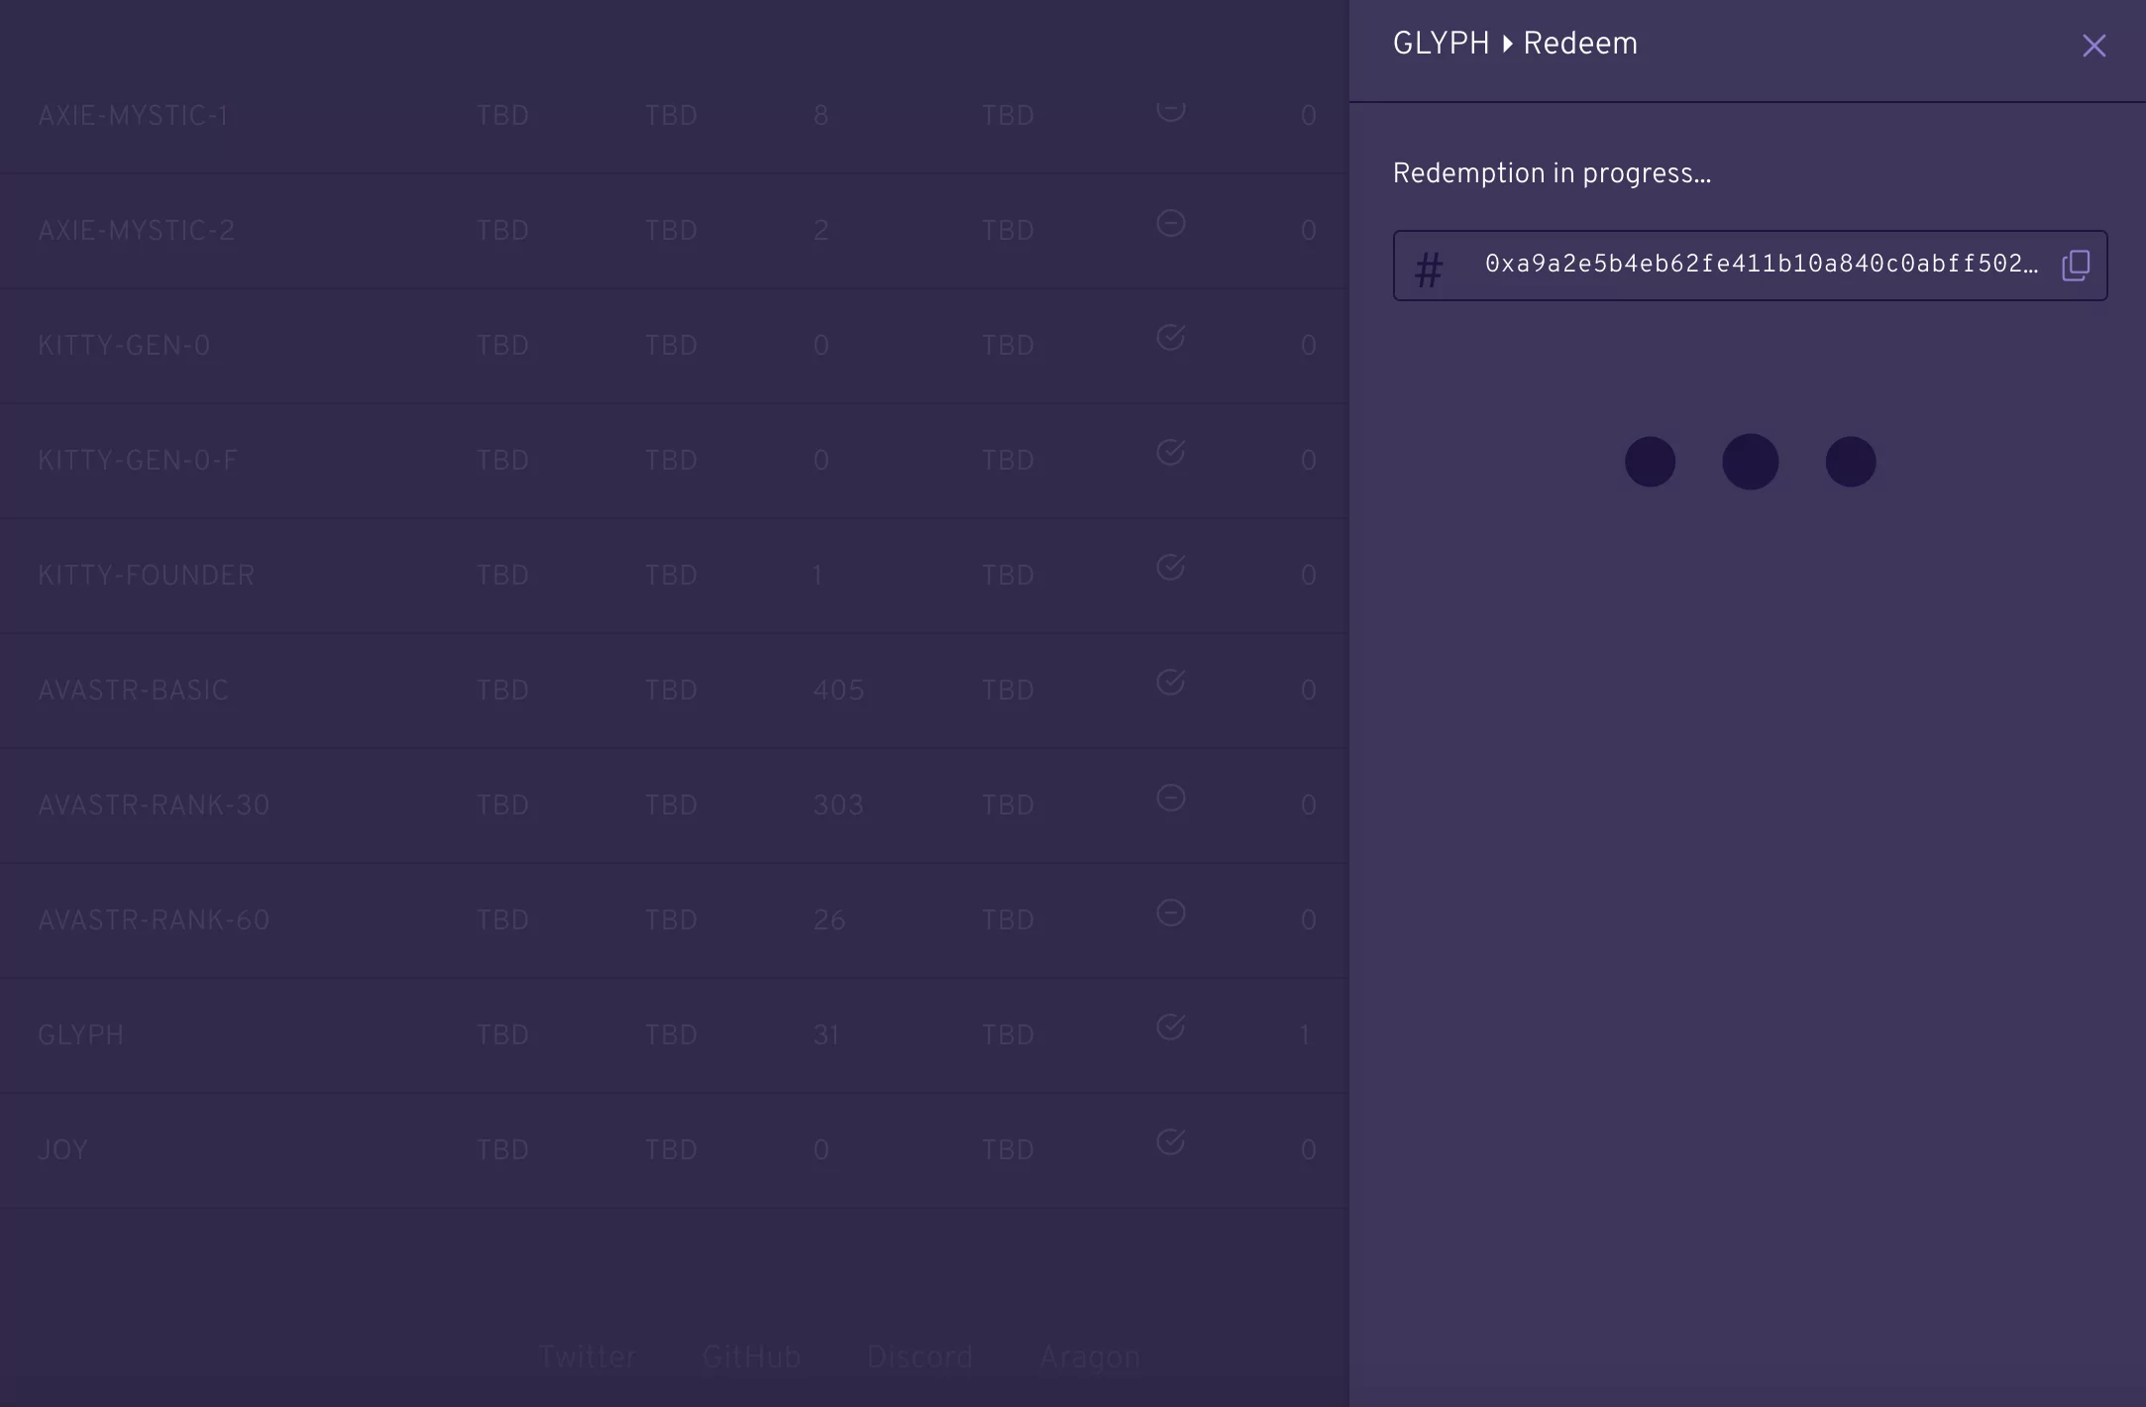The image size is (2146, 1407).
Task: Click the KITTY-GEN-0-F checkmark status icon
Action: (x=1170, y=453)
